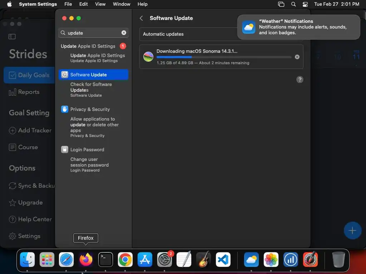Open Check for Software Updates result
Image resolution: width=366 pixels, height=274 pixels.
point(91,90)
